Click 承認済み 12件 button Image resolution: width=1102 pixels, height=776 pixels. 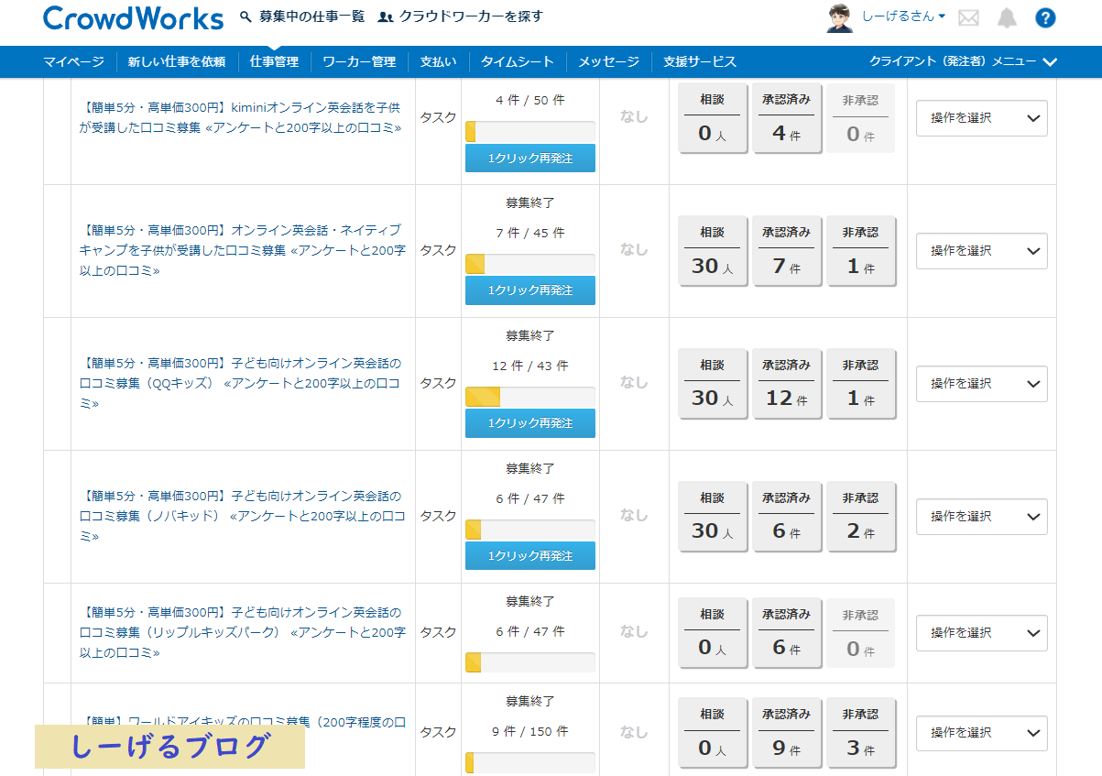[786, 383]
